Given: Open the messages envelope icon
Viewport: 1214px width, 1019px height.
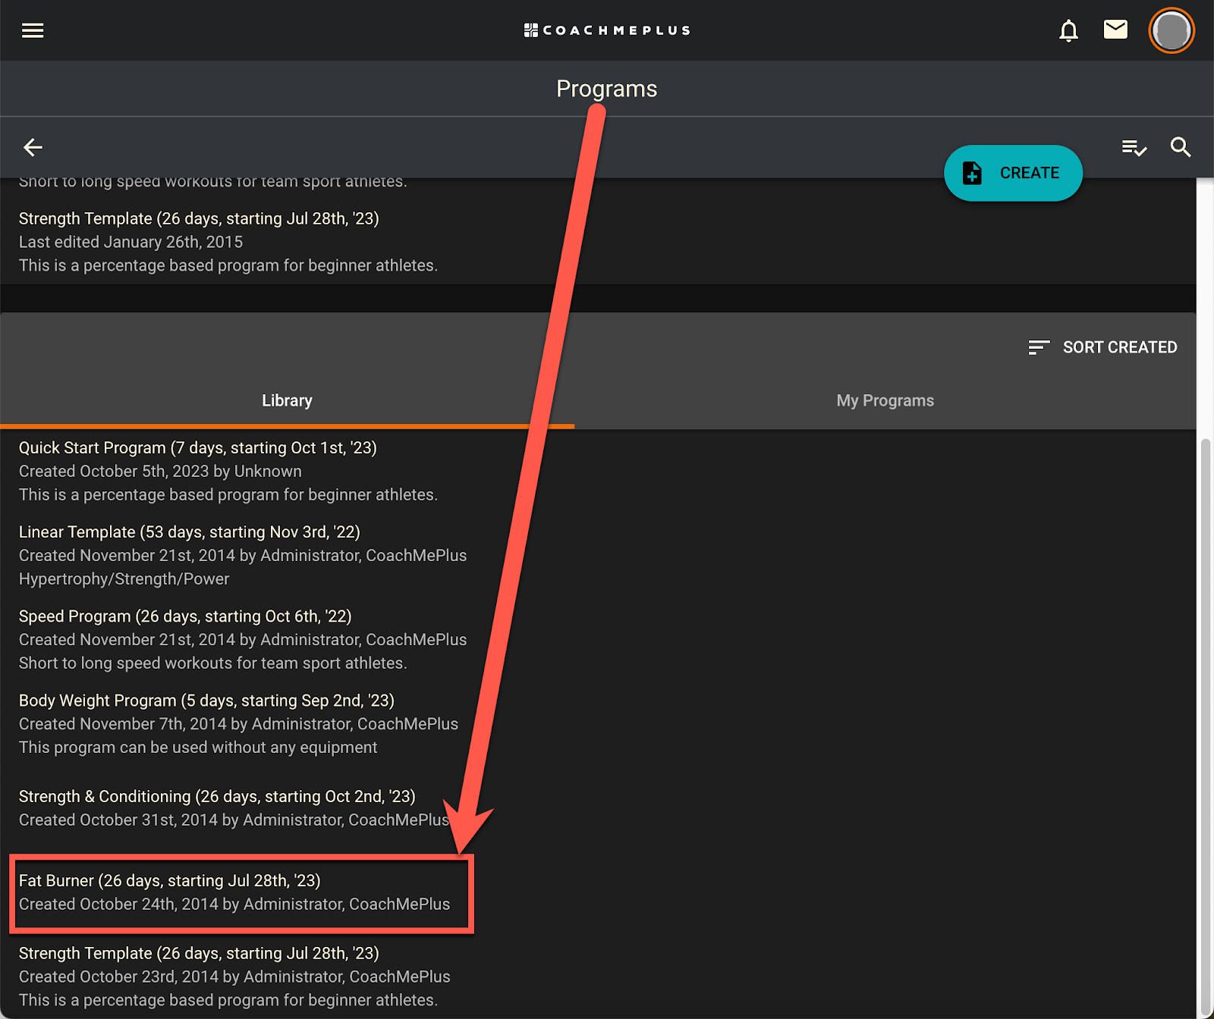Looking at the screenshot, I should pos(1115,30).
